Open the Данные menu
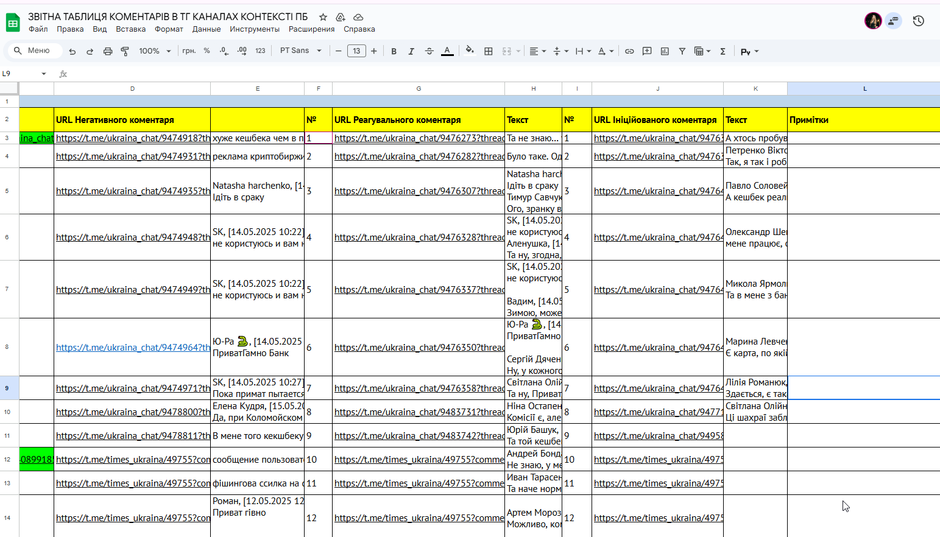The image size is (940, 537). 207,29
